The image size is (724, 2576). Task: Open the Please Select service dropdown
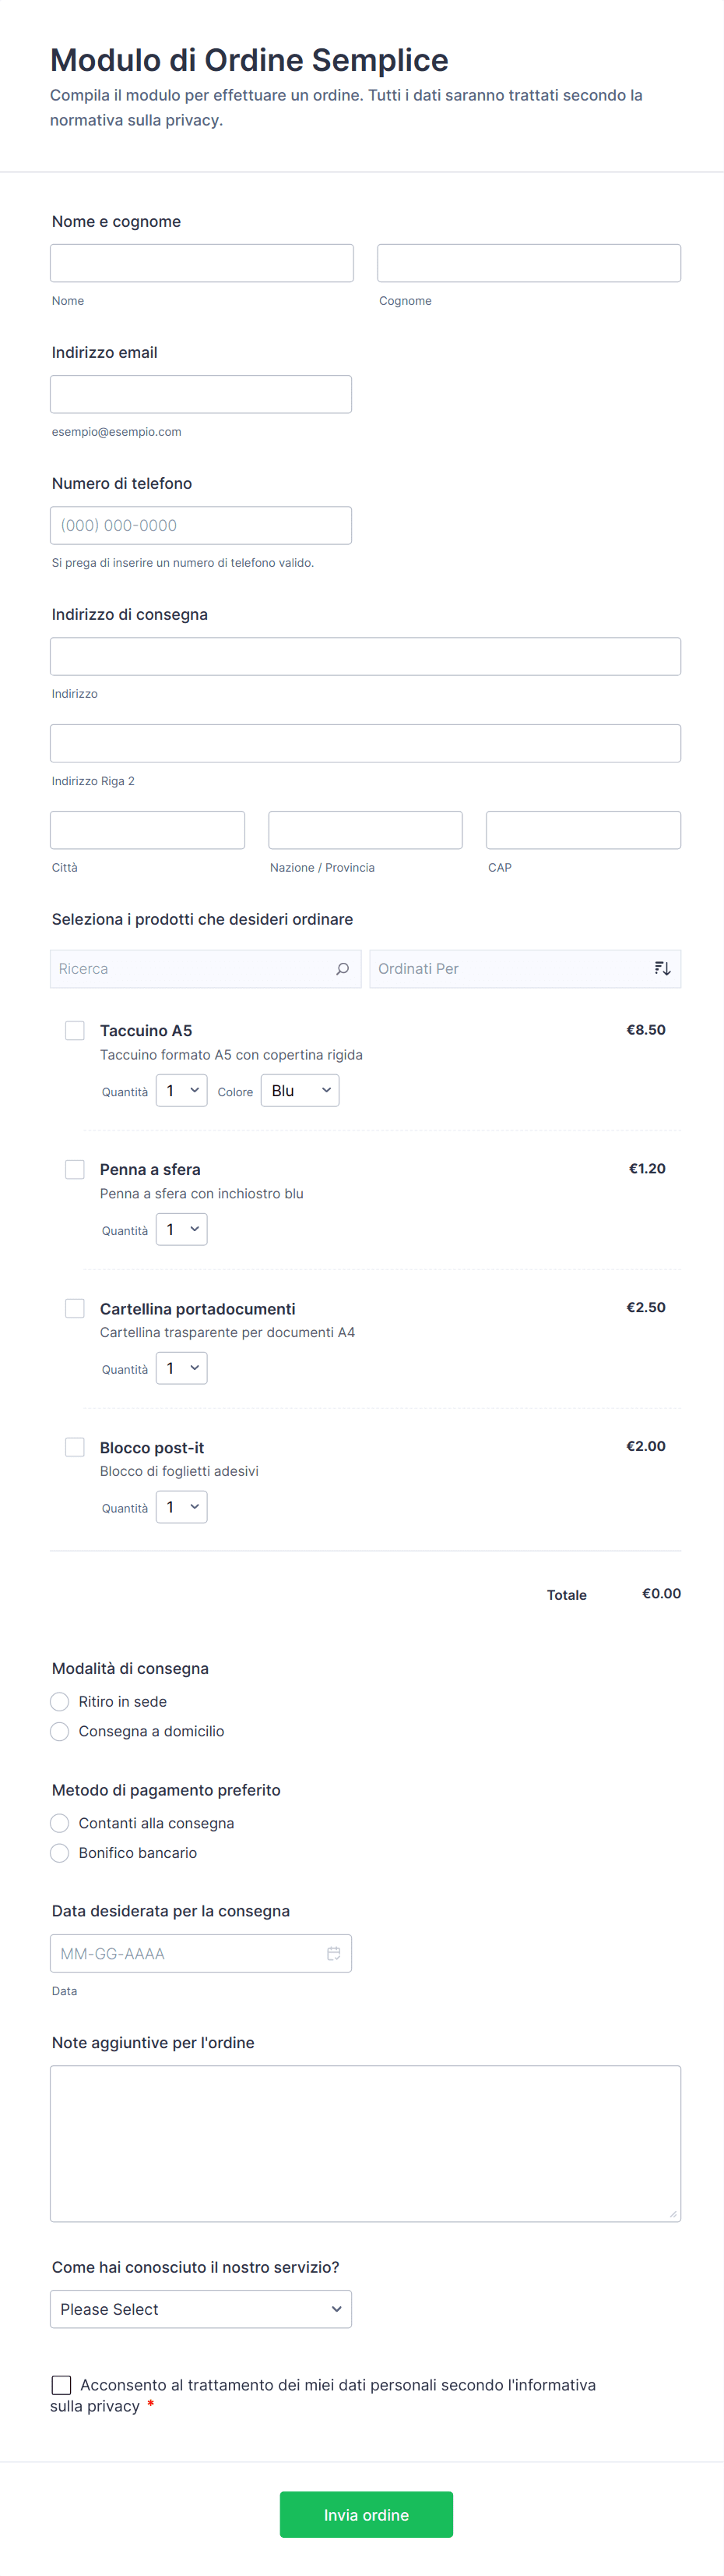201,2308
